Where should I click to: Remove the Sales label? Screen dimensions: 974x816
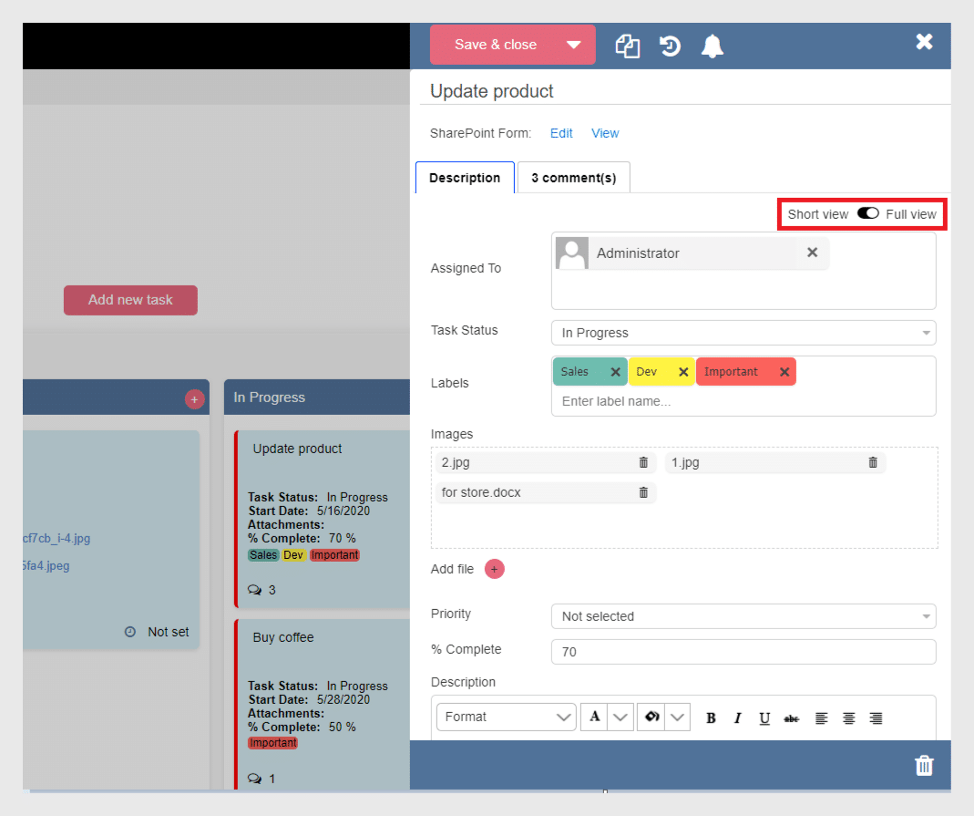615,372
